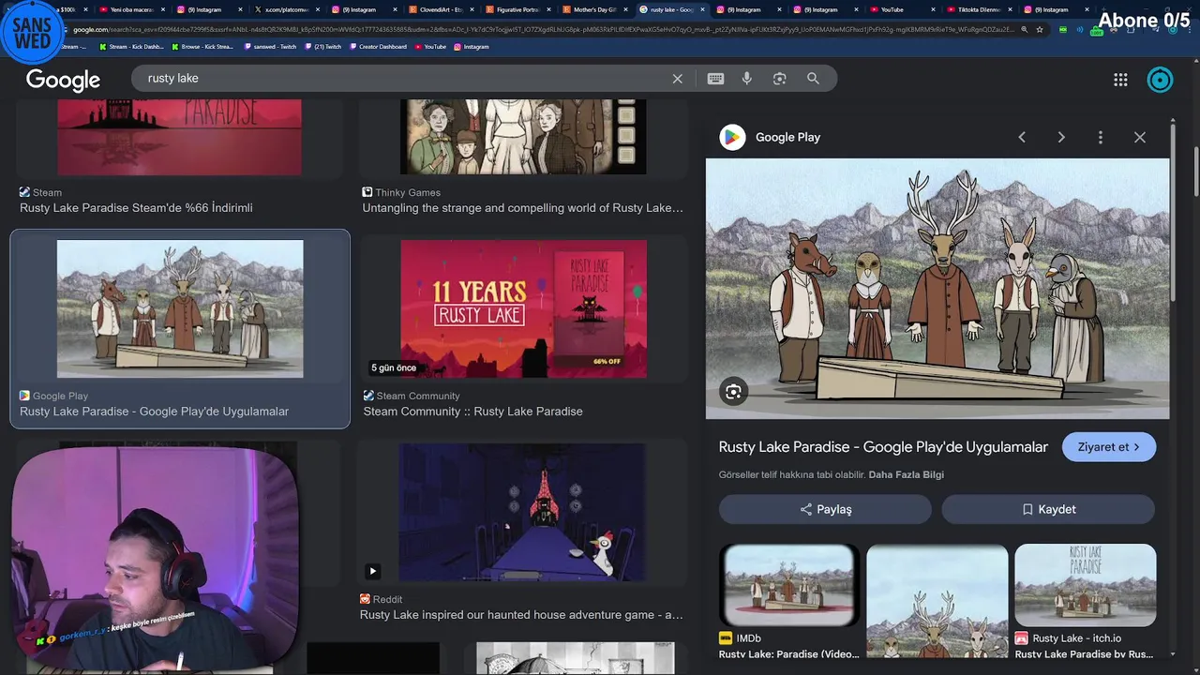Open Steam Community Rusty Lake Paradise result
Image resolution: width=1200 pixels, height=675 pixels.
pyautogui.click(x=472, y=412)
